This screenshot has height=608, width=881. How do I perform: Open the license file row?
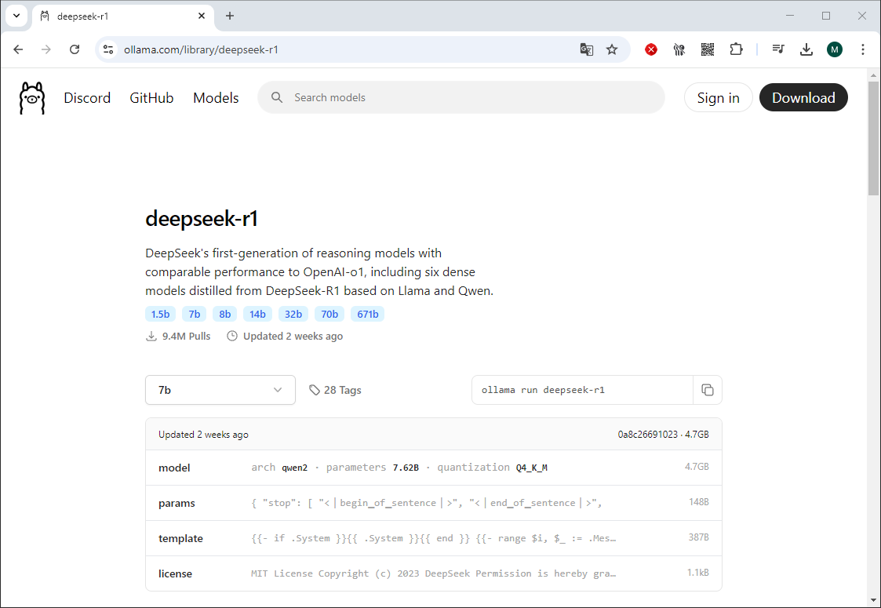434,573
